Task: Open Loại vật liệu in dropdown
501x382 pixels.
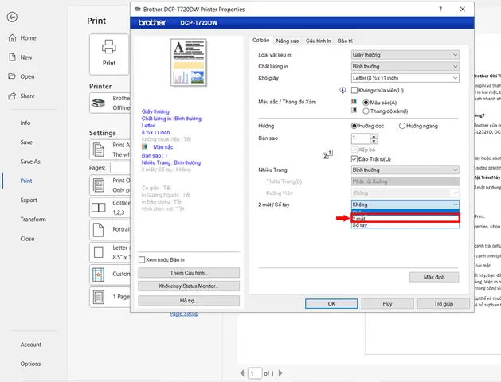Action: coord(405,55)
